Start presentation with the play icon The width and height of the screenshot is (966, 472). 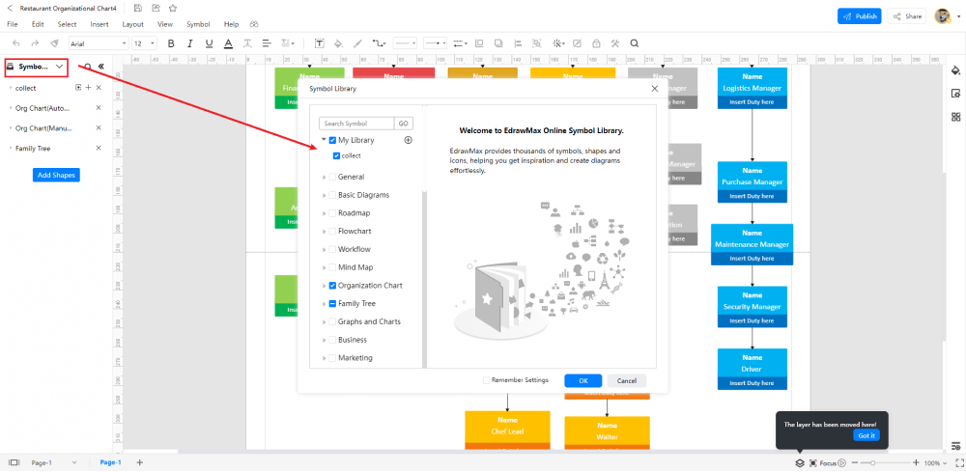(x=841, y=462)
